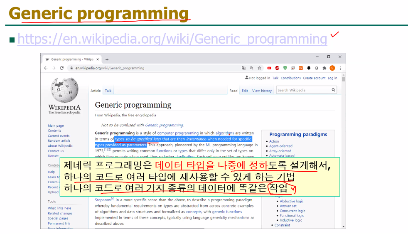Screen dimensions: 408x234
Task: Click the site security lock icon
Action: click(71, 68)
